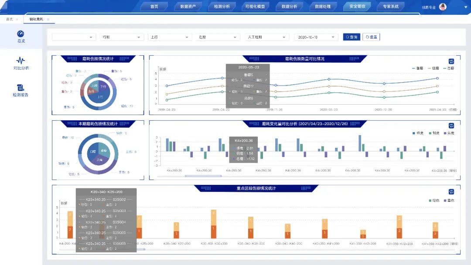Image resolution: width=471 pixels, height=265 pixels.
Task: Expand the 行别 dropdown filter
Action: 121,37
